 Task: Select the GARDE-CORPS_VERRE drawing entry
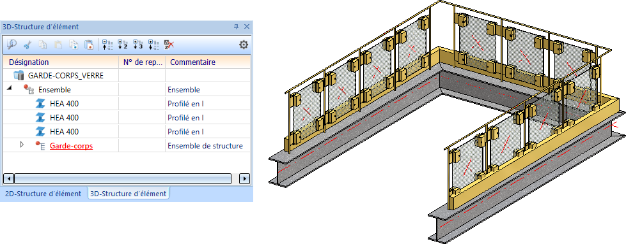point(66,76)
